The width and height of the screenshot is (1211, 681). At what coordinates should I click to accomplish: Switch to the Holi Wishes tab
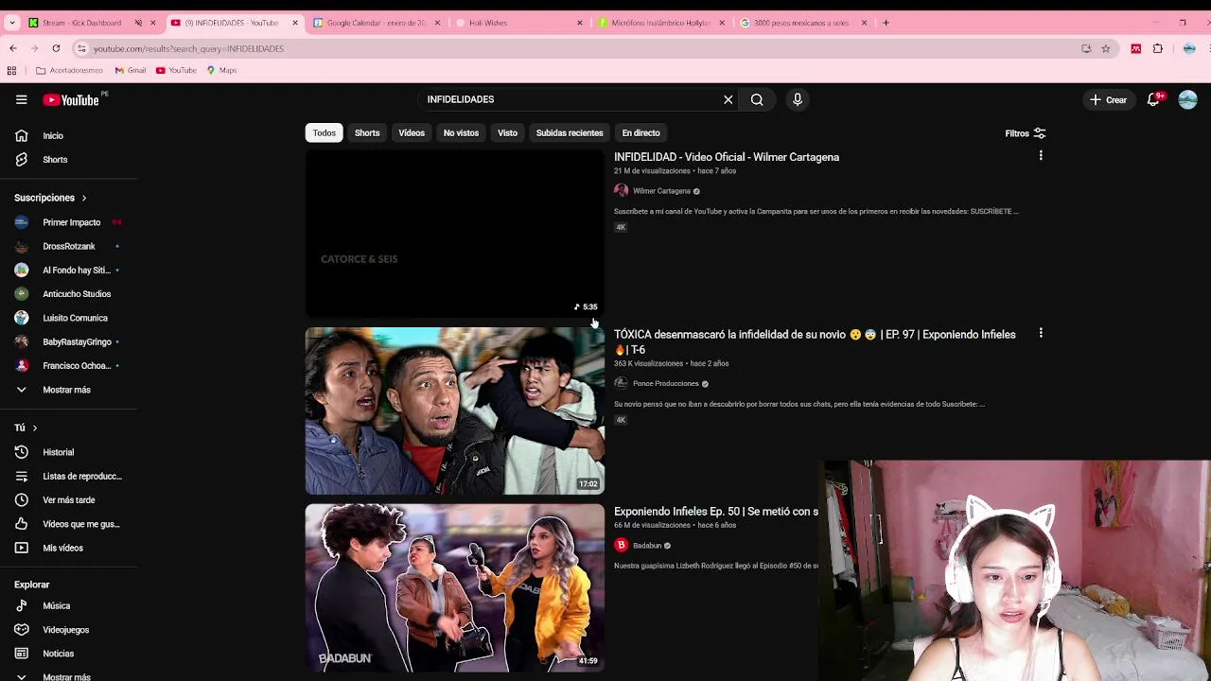tap(518, 23)
